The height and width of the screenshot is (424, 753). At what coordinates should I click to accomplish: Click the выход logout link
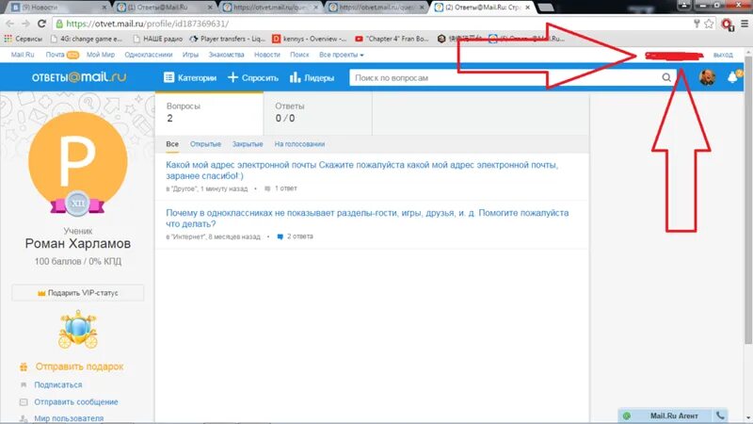coord(723,55)
